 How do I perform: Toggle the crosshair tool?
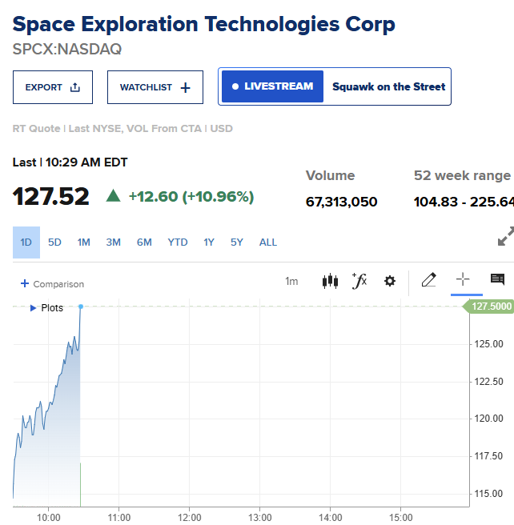463,279
